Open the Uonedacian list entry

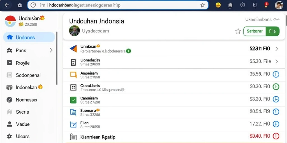pos(174,62)
